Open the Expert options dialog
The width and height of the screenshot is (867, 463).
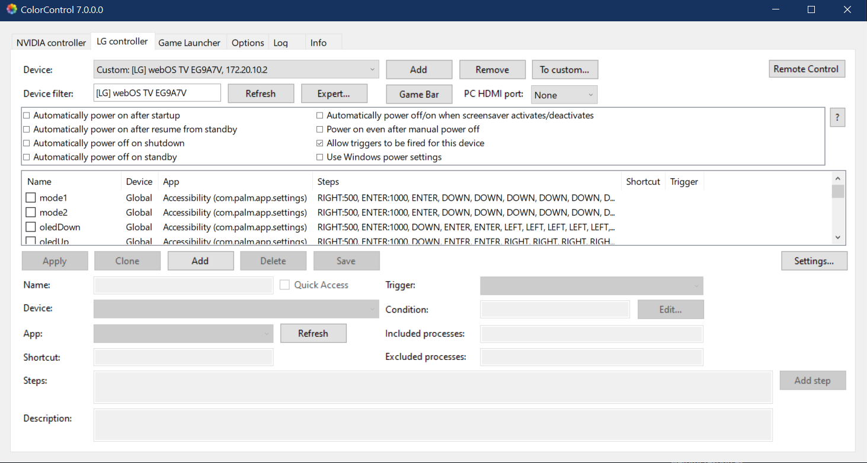334,93
